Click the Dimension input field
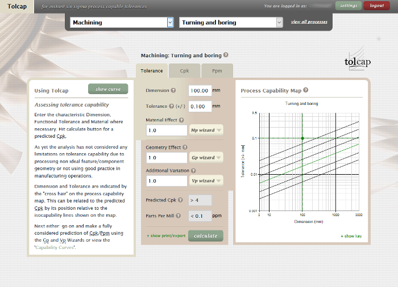Screen dimensions: 398x287 (x=200, y=90)
